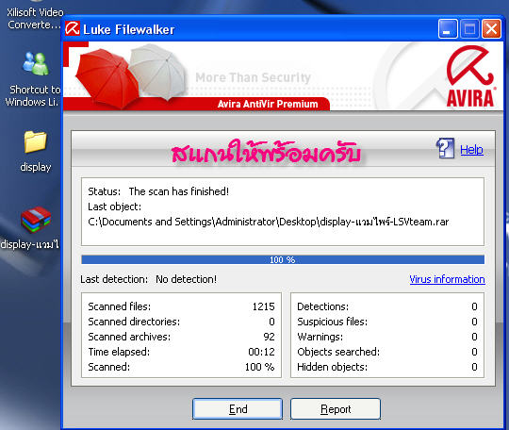509x430 pixels.
Task: Click the 'The scan has finished!' status text
Action: 179,191
